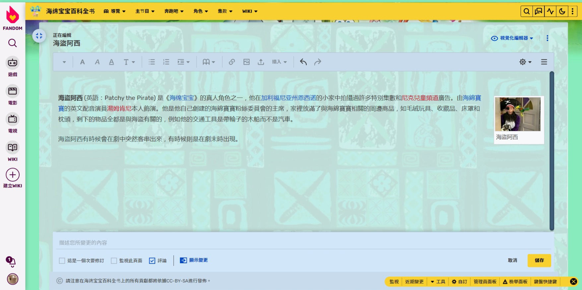This screenshot has height=290, width=582.
Task: Uncheck the 評論 checkbox
Action: pyautogui.click(x=152, y=261)
